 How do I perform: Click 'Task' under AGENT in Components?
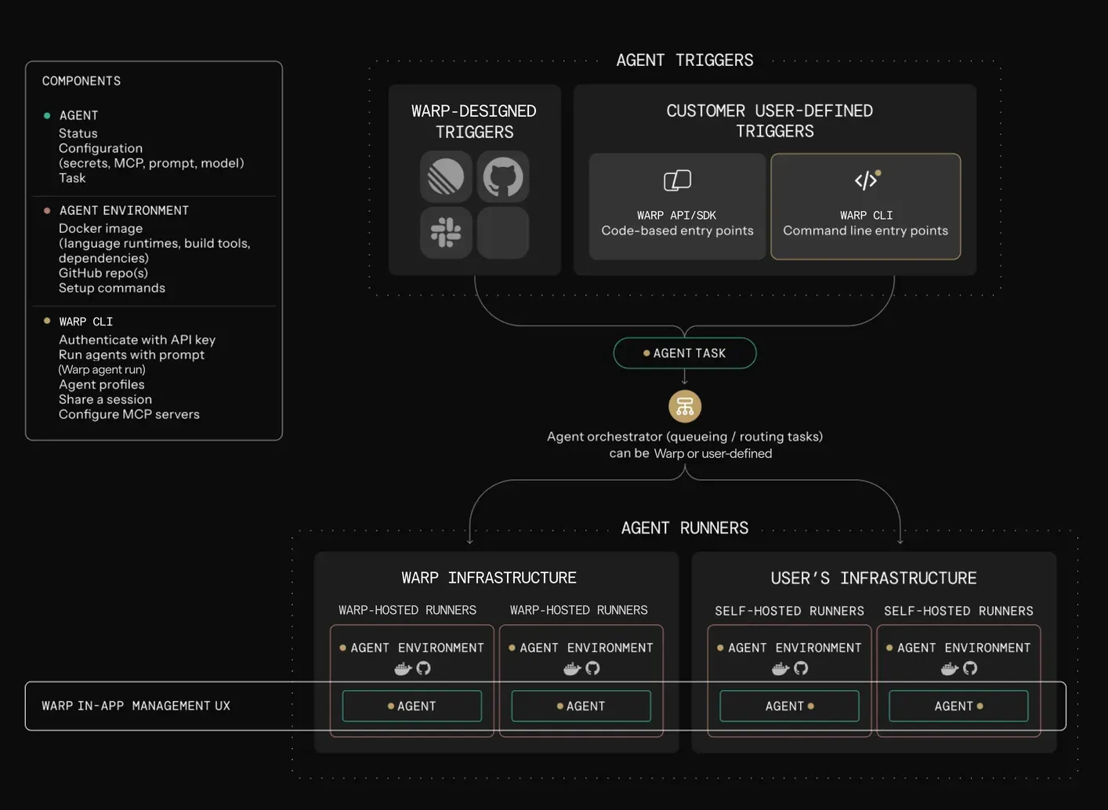(x=72, y=178)
